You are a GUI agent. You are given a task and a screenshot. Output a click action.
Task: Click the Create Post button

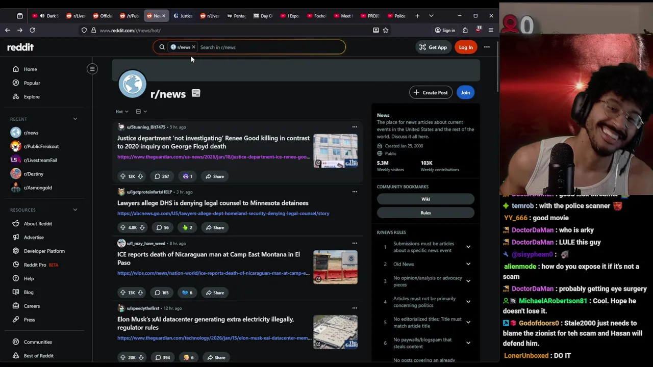coord(431,93)
